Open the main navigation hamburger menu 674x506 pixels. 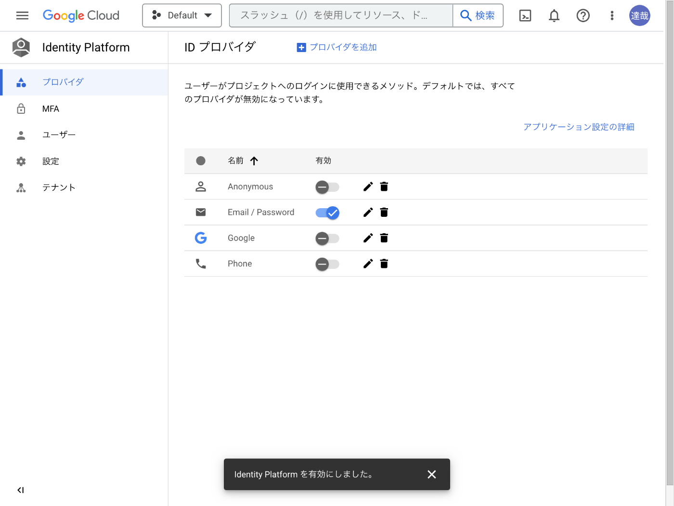click(22, 15)
